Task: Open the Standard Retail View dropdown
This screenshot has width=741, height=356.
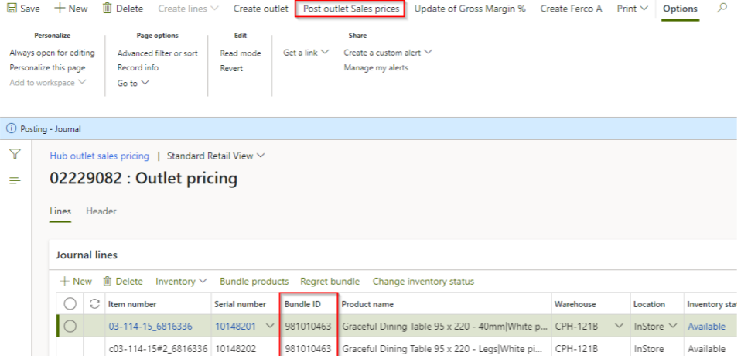Action: coord(216,156)
